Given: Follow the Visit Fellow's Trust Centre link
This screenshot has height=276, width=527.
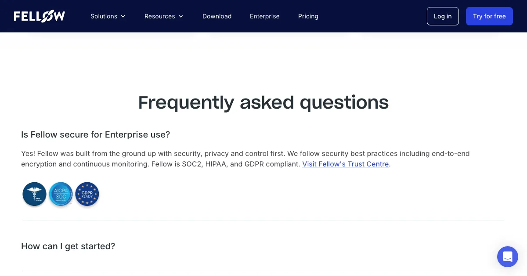Looking at the screenshot, I should point(346,164).
